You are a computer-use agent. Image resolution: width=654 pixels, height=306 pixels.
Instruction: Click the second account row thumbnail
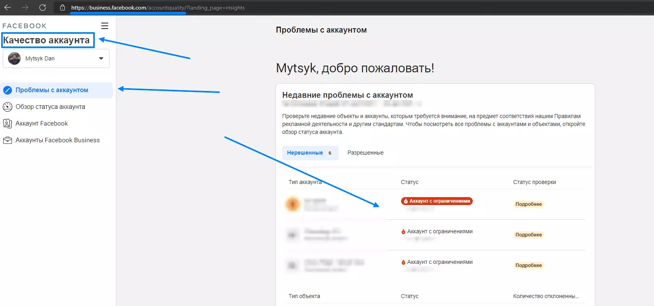tap(292, 235)
